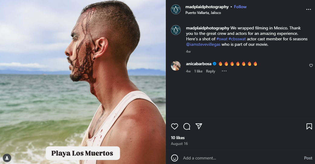
Task: Follow madplaidphotography
Action: pyautogui.click(x=240, y=7)
